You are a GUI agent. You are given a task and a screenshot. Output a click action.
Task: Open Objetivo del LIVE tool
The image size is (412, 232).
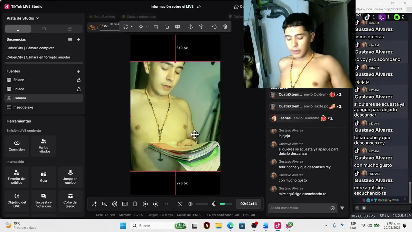point(17,201)
